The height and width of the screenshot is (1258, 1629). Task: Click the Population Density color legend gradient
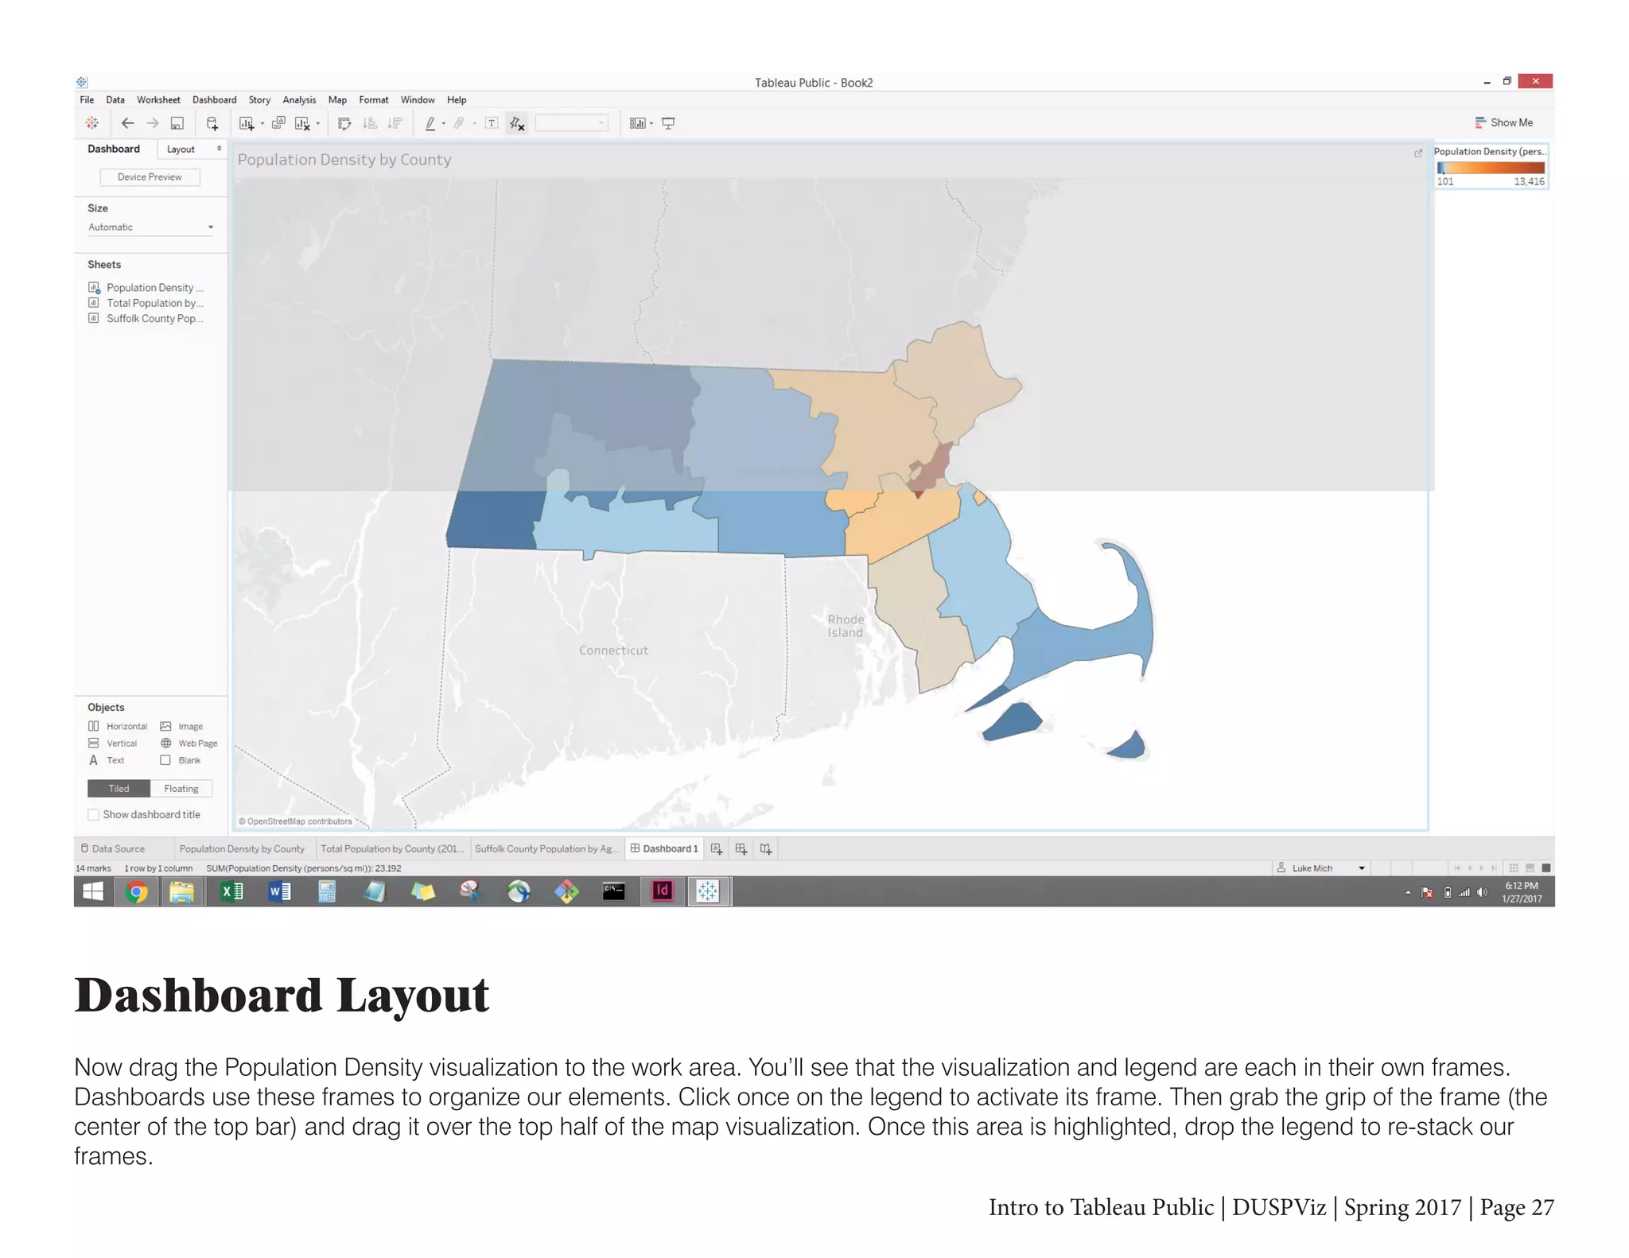[x=1491, y=168]
